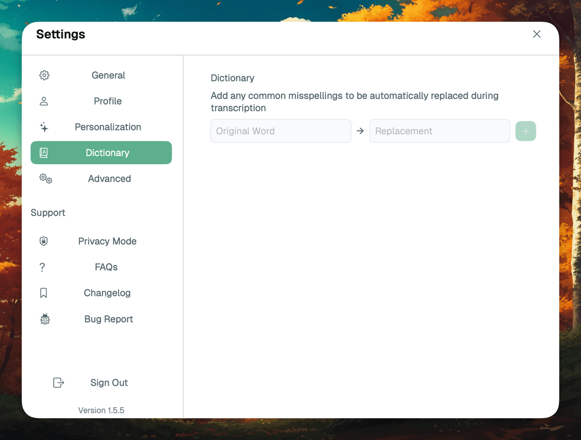
Task: Click the Bug Report ladybug icon
Action: pyautogui.click(x=45, y=319)
